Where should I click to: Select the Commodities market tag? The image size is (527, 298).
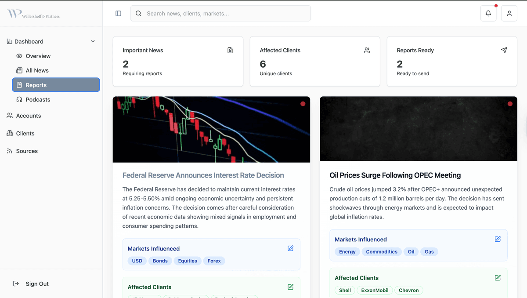coord(382,252)
